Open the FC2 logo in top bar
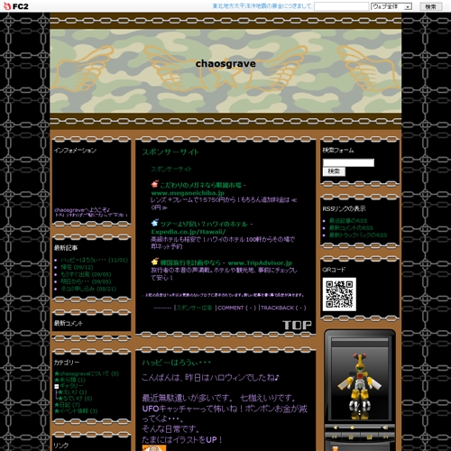451x451 pixels. pos(16,6)
